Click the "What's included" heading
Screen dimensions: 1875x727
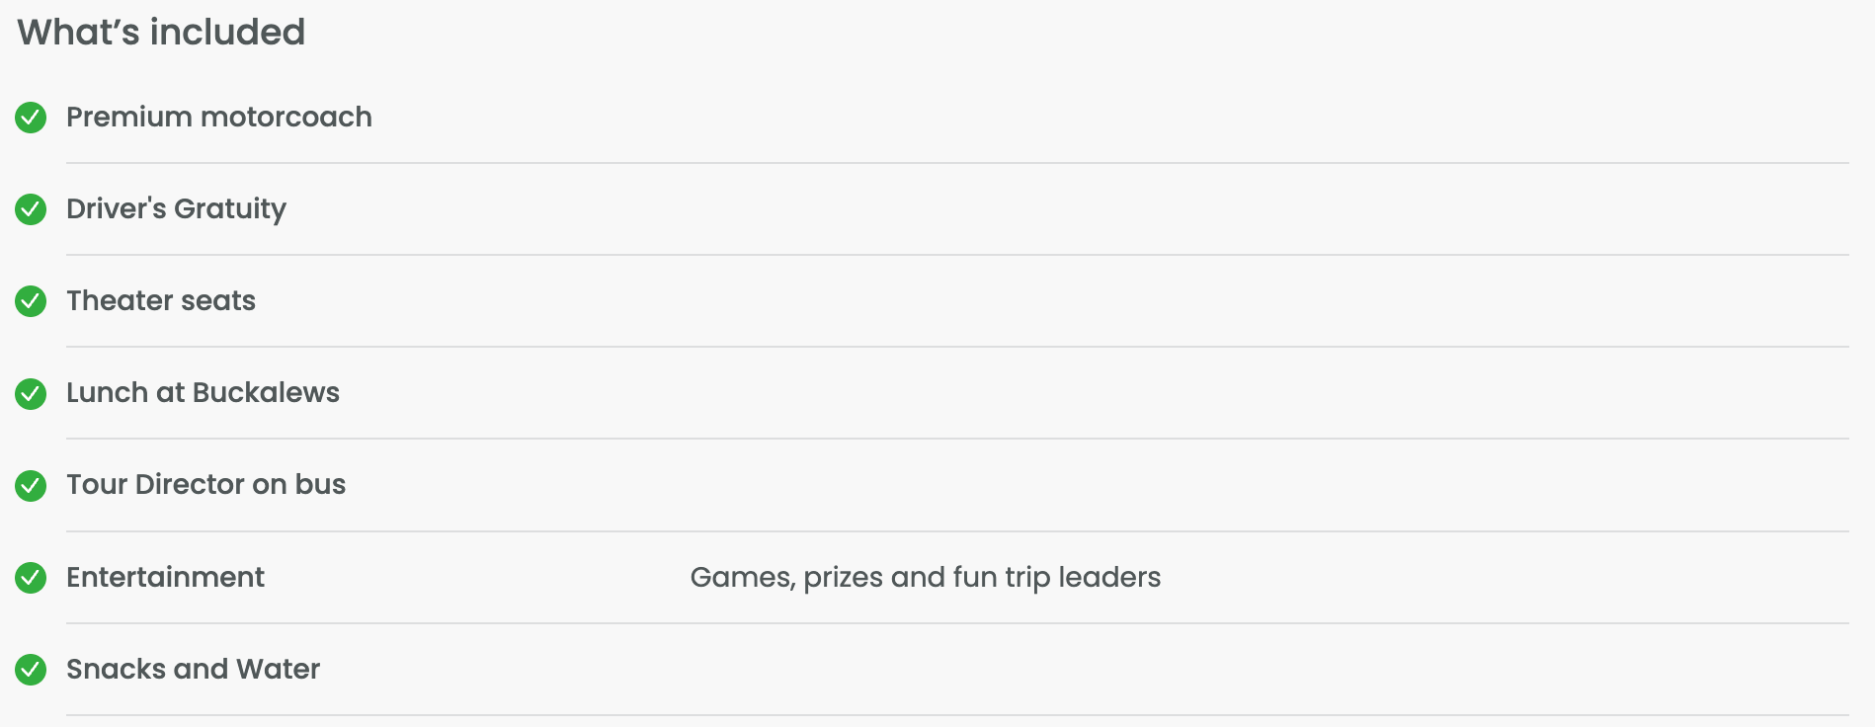pos(161,33)
